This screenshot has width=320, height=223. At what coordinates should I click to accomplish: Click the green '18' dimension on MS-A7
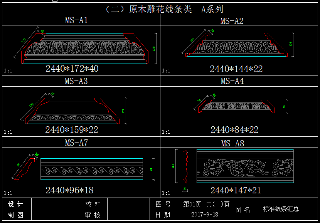(37, 154)
